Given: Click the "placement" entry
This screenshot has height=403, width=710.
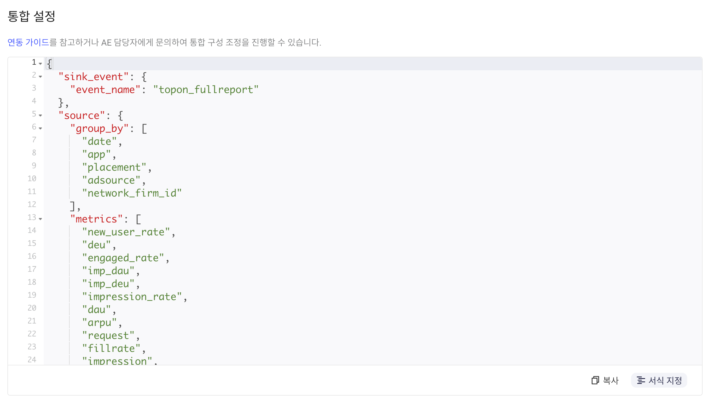Looking at the screenshot, I should 114,167.
